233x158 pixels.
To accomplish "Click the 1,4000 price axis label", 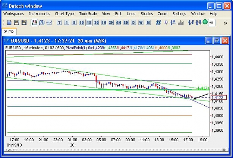I will (217, 116).
